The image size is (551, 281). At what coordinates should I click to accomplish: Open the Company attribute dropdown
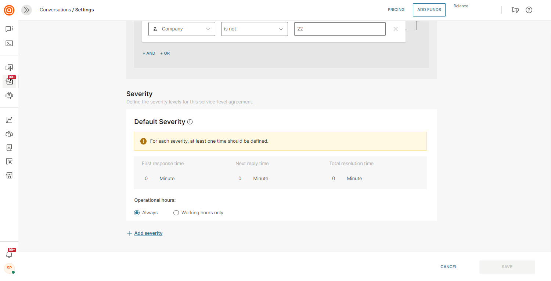click(x=182, y=29)
